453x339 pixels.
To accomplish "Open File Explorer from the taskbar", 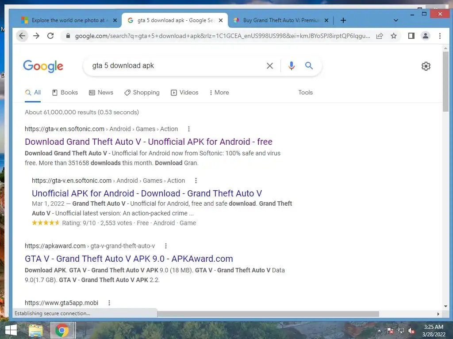I will 35,330.
